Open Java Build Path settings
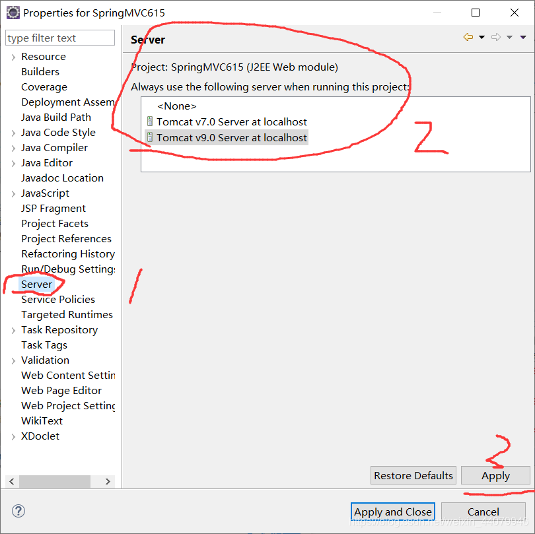This screenshot has height=534, width=535. [x=56, y=117]
